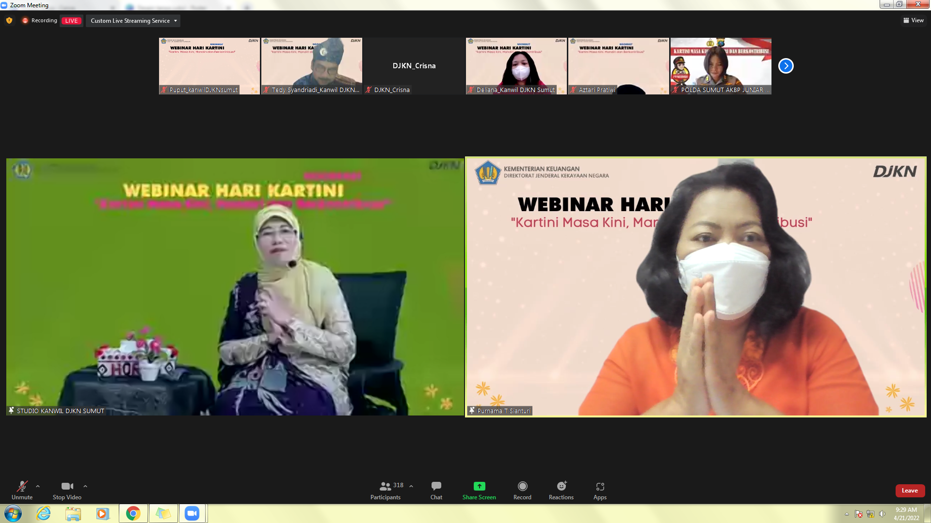Click the Record icon
The image size is (931, 523).
pos(522,486)
